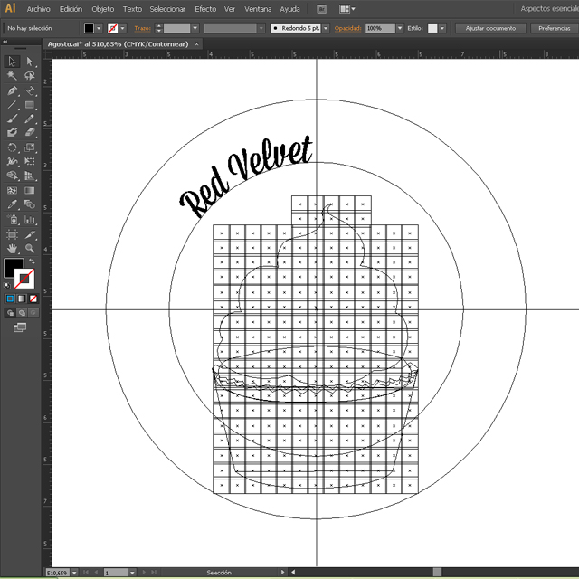Viewport: 579px width, 579px height.
Task: Open the Texto menu
Action: pos(132,9)
